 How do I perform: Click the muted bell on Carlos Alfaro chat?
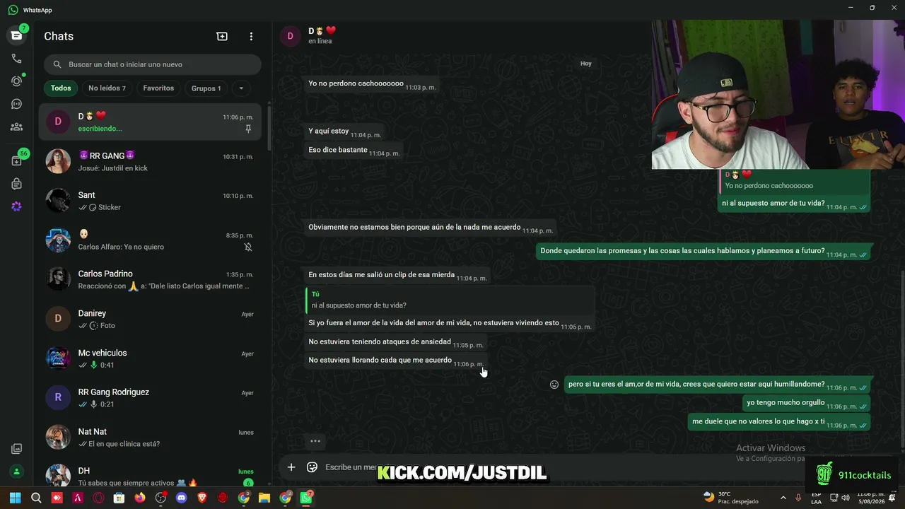point(248,247)
